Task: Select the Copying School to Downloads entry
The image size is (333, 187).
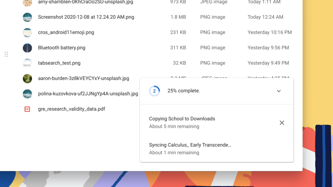Action: pos(182,119)
